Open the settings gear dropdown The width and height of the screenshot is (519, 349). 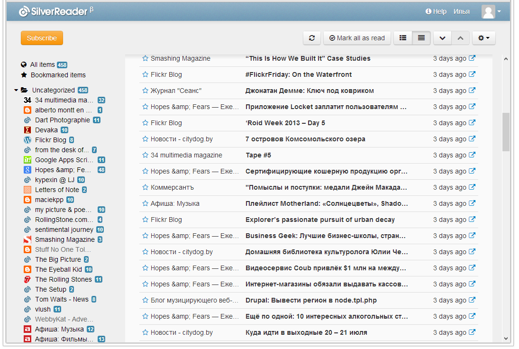pos(483,38)
